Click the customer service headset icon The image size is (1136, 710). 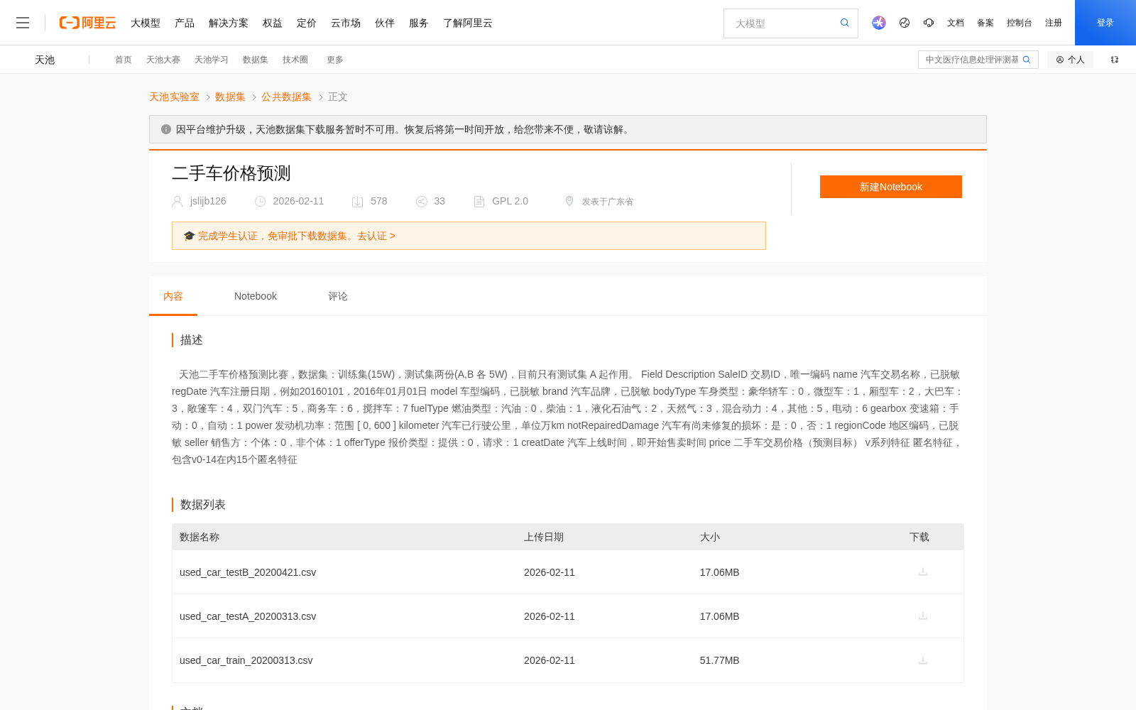(x=929, y=23)
